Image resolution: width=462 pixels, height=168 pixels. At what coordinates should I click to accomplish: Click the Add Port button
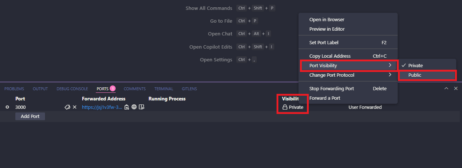point(30,116)
